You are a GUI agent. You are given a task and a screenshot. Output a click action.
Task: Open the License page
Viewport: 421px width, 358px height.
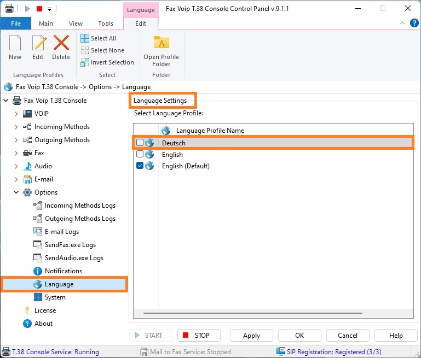click(45, 310)
